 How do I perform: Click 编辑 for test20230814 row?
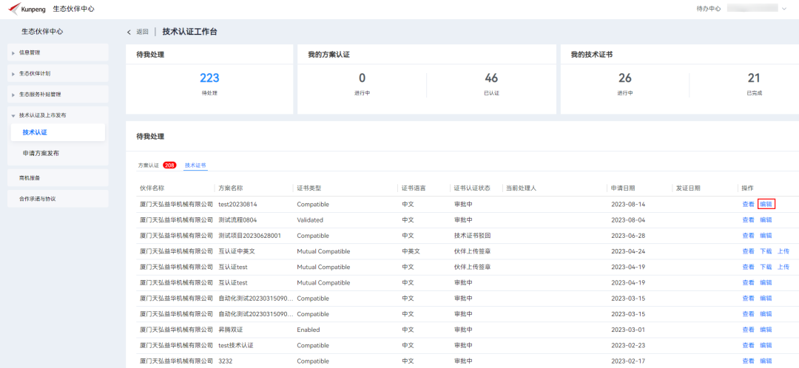tap(766, 204)
